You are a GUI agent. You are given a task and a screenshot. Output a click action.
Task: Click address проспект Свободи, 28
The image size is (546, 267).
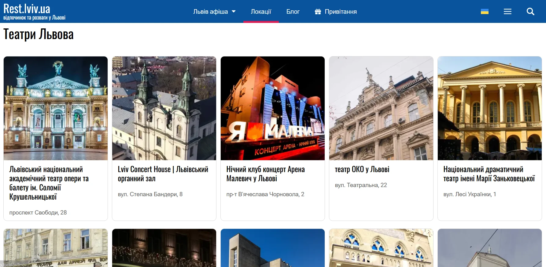tap(38, 213)
